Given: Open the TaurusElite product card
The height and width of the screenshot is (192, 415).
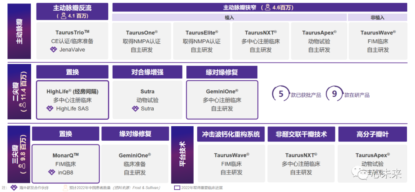Looking at the screenshot, I should pyautogui.click(x=202, y=41).
